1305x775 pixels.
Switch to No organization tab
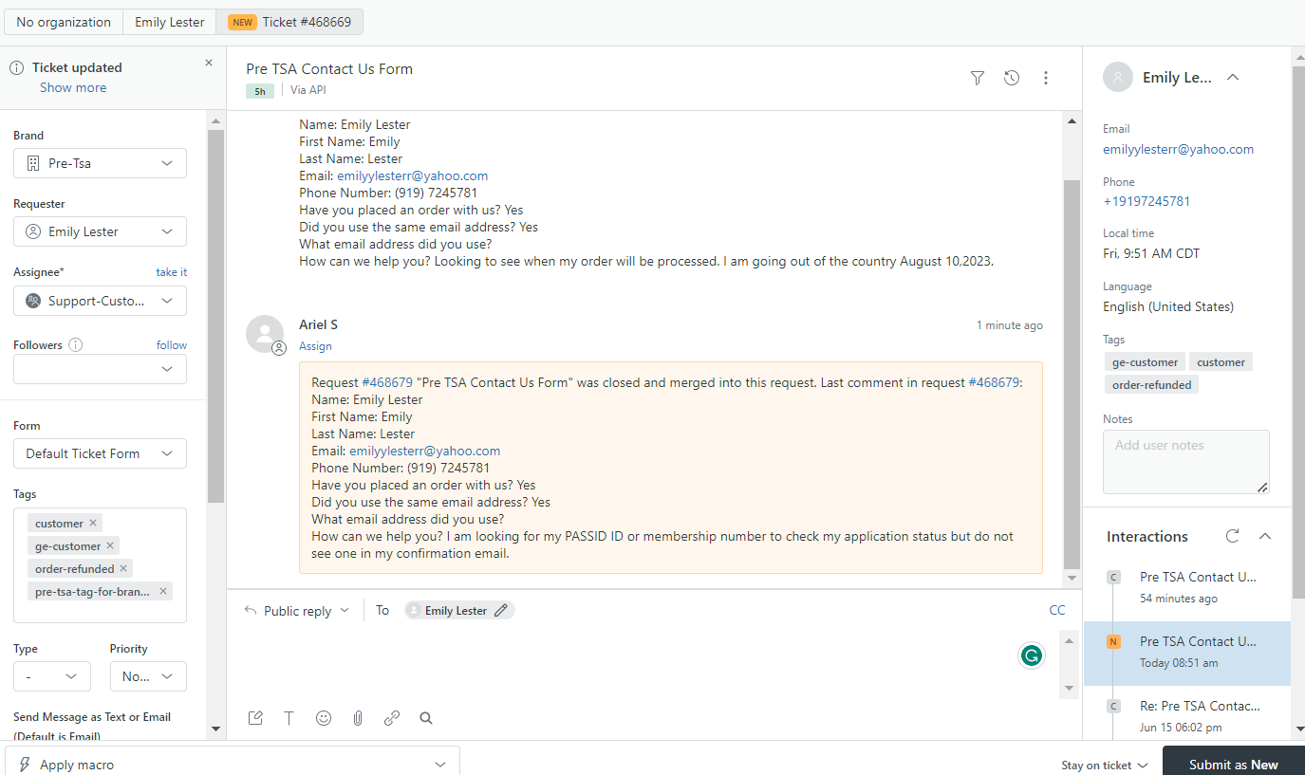point(64,22)
